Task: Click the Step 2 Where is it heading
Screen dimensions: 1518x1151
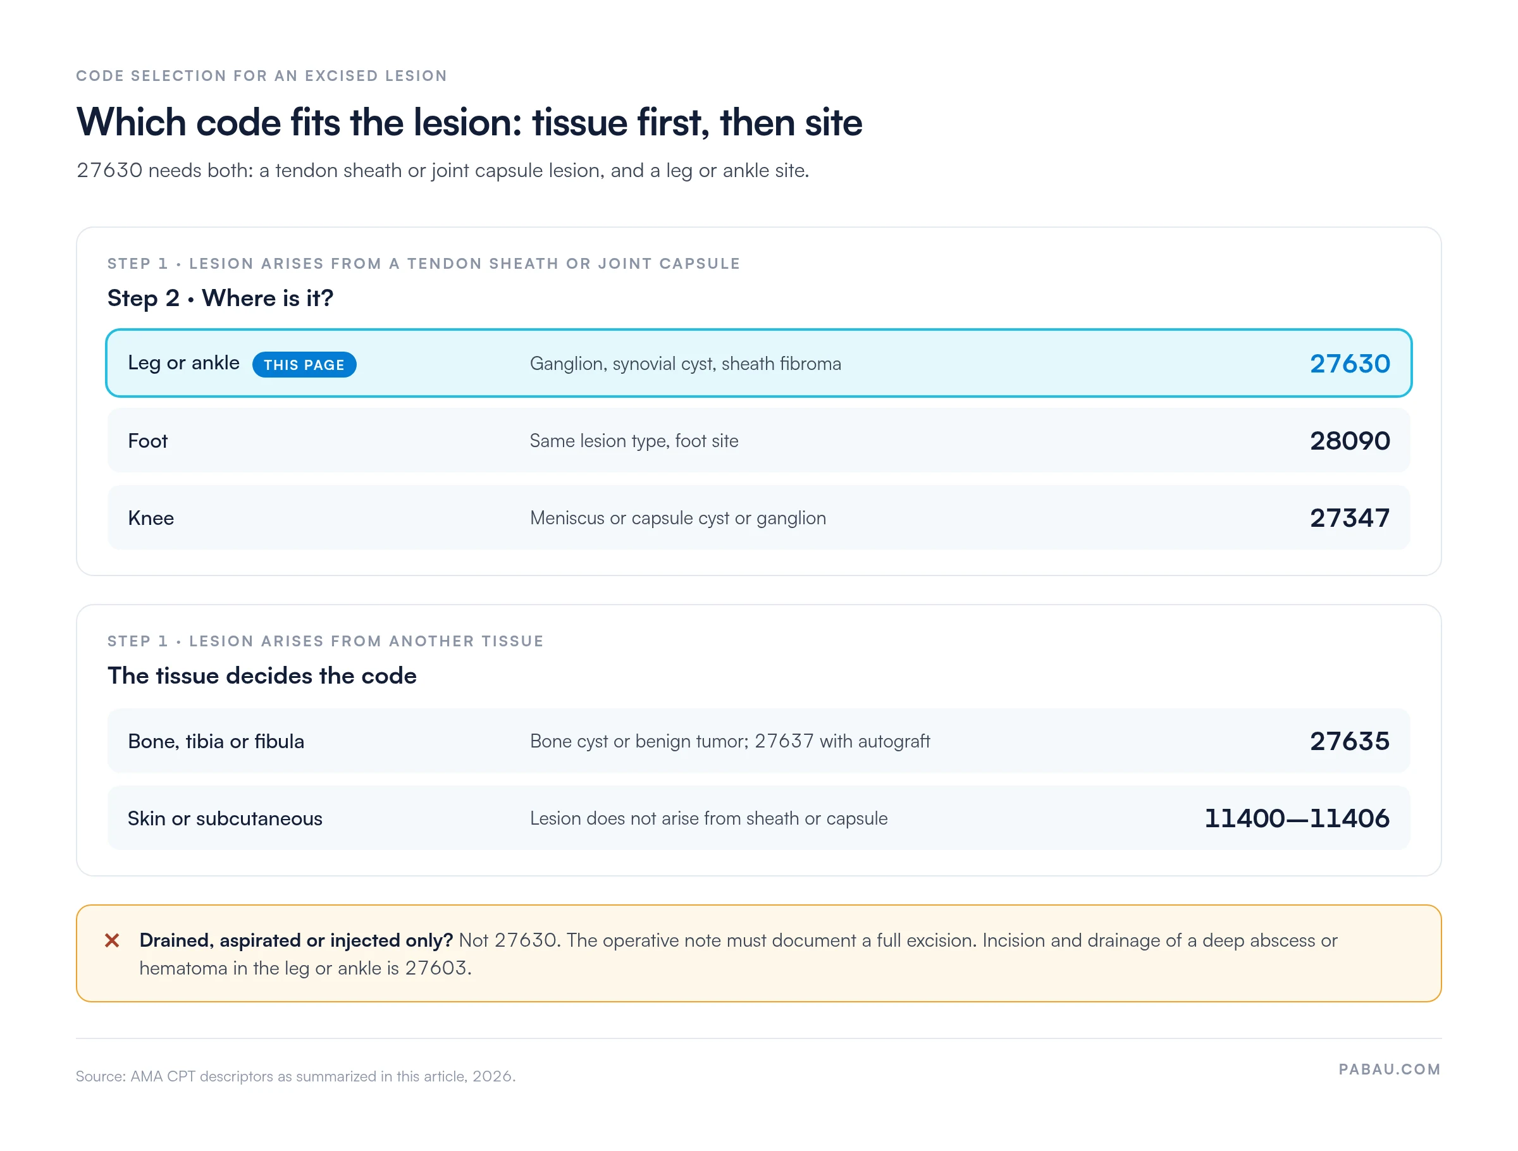Action: 220,298
